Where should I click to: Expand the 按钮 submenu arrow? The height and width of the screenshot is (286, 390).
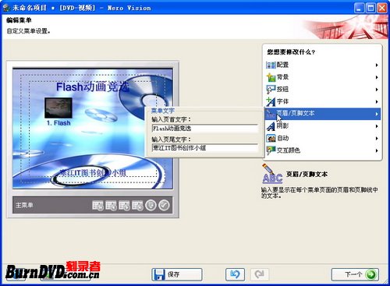[x=377, y=90]
